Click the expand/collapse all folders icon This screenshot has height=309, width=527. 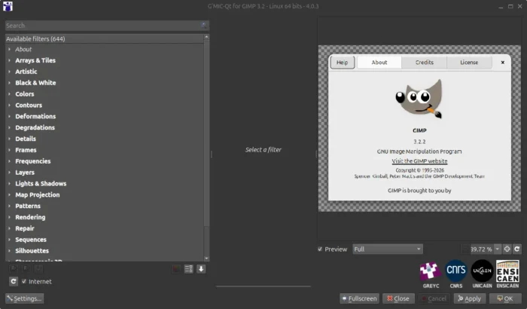click(x=188, y=269)
